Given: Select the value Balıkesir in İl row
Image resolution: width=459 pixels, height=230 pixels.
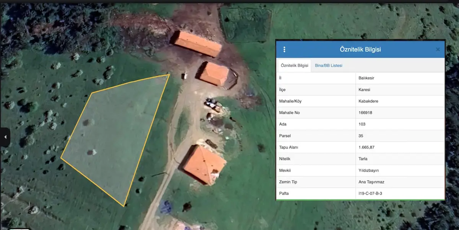Looking at the screenshot, I should coord(366,78).
